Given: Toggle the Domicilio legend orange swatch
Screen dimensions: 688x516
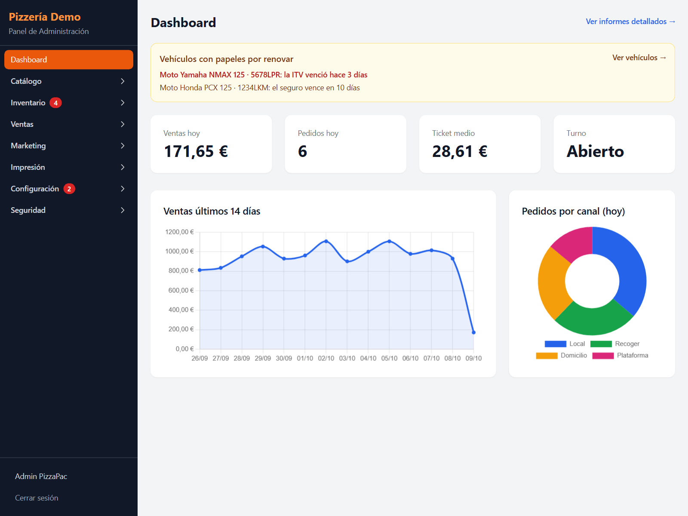Looking at the screenshot, I should pos(547,356).
